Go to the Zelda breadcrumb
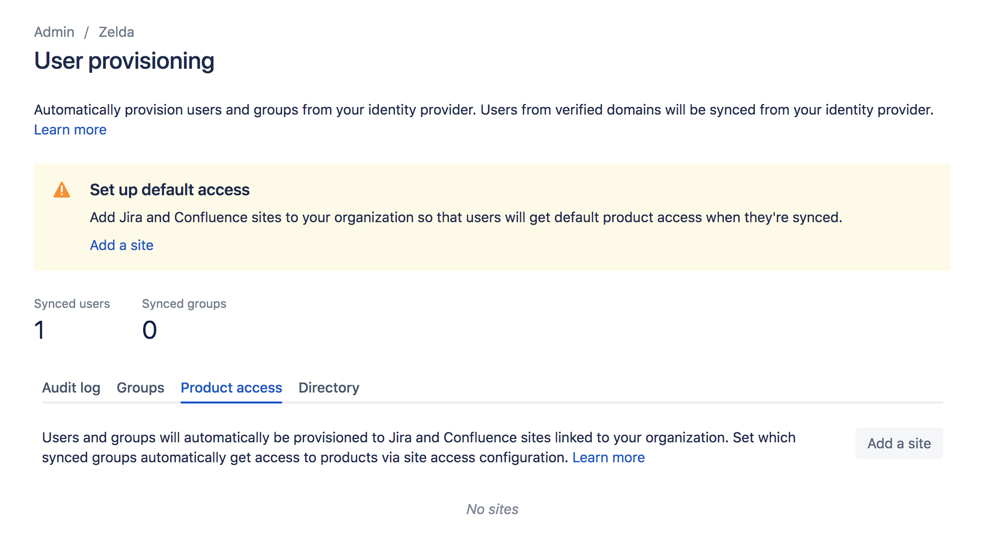 pos(116,32)
